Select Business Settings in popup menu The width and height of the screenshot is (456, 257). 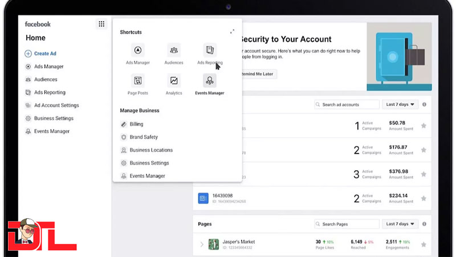click(149, 163)
